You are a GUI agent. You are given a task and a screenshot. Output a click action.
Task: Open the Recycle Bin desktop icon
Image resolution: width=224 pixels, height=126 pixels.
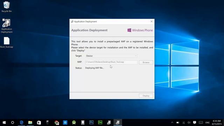(x=6, y=7)
